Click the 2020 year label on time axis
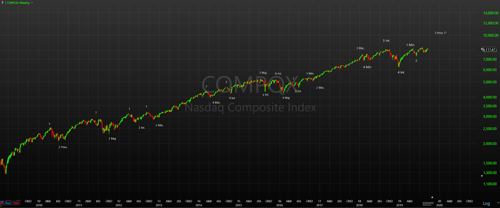The width and height of the screenshot is (500, 208). coord(439,205)
